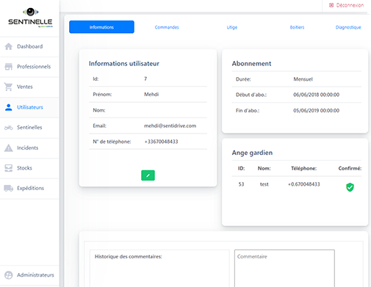Go to Stocks in sidebar

29,168
